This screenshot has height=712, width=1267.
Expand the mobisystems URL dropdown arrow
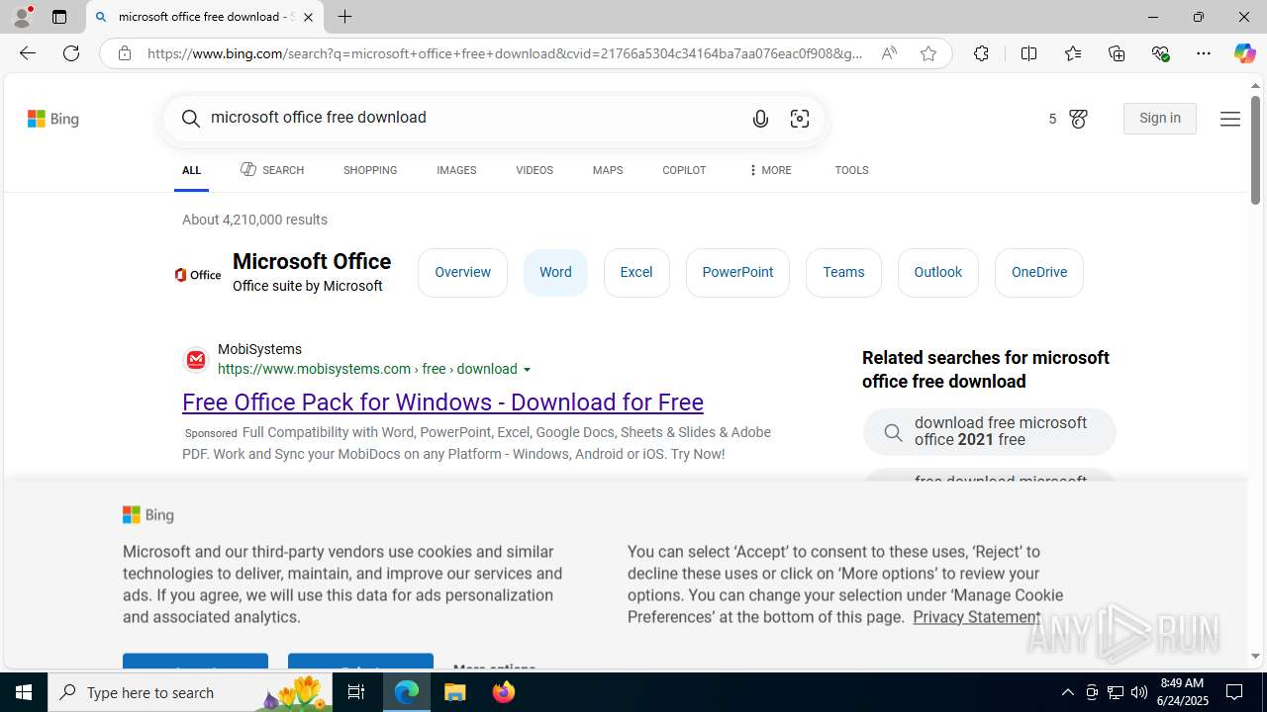coord(527,370)
